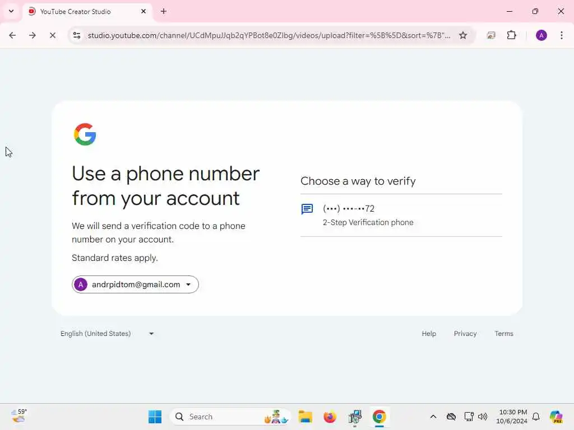Switch to Chrome in the taskbar

tap(379, 417)
